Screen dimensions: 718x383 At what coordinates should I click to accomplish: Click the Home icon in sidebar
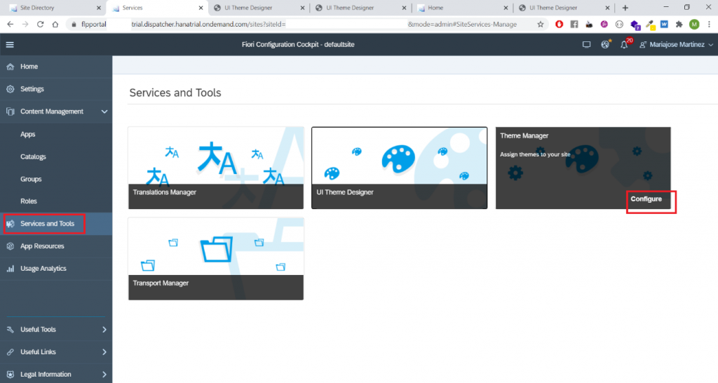10,67
